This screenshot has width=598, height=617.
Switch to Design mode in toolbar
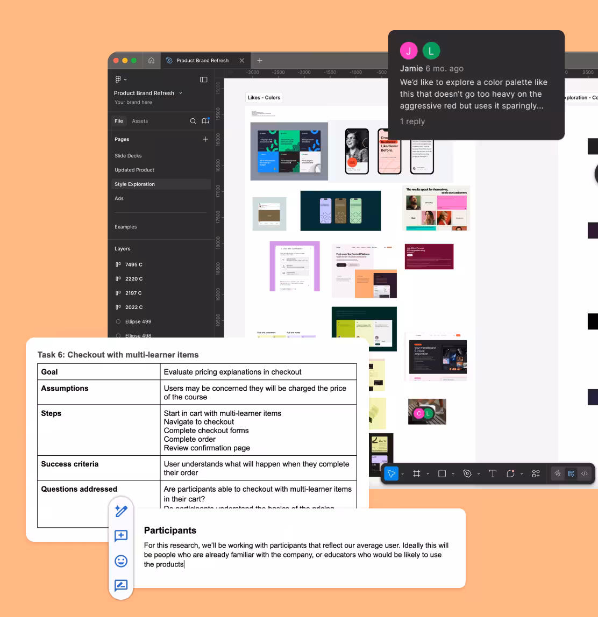point(571,474)
